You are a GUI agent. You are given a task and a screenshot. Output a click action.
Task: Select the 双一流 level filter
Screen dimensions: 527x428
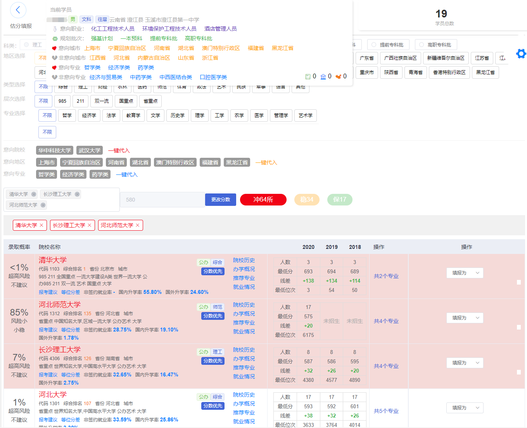click(102, 101)
